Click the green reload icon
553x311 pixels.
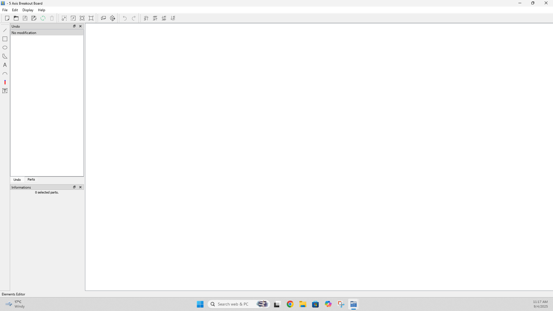[43, 18]
